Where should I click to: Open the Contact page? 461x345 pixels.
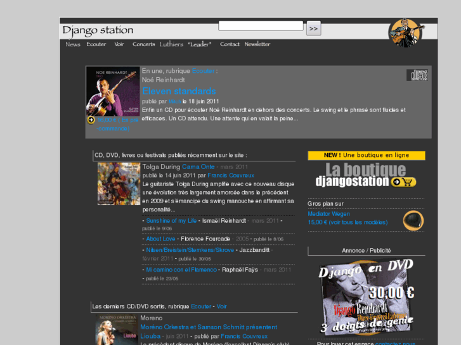pyautogui.click(x=230, y=44)
